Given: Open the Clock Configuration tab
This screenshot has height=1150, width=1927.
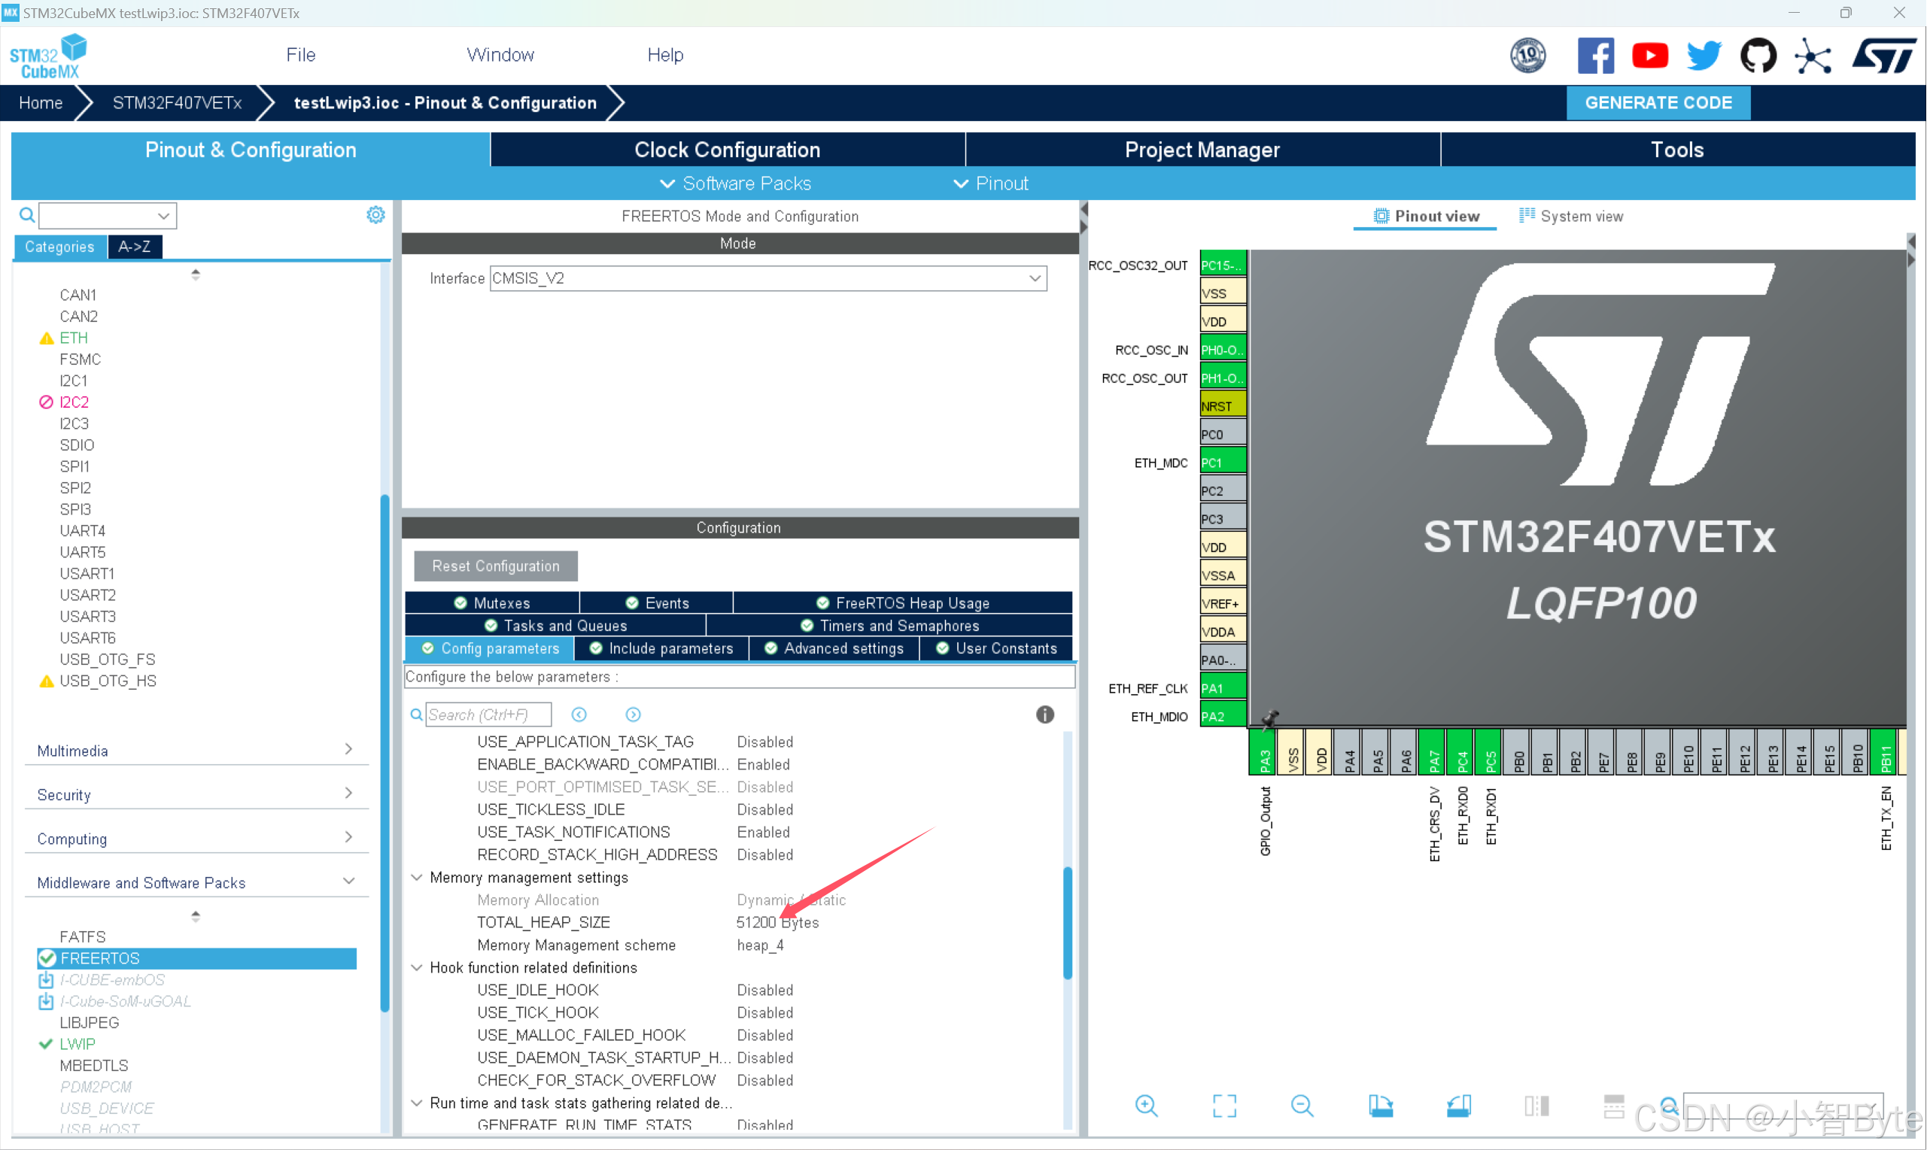Looking at the screenshot, I should 727,150.
